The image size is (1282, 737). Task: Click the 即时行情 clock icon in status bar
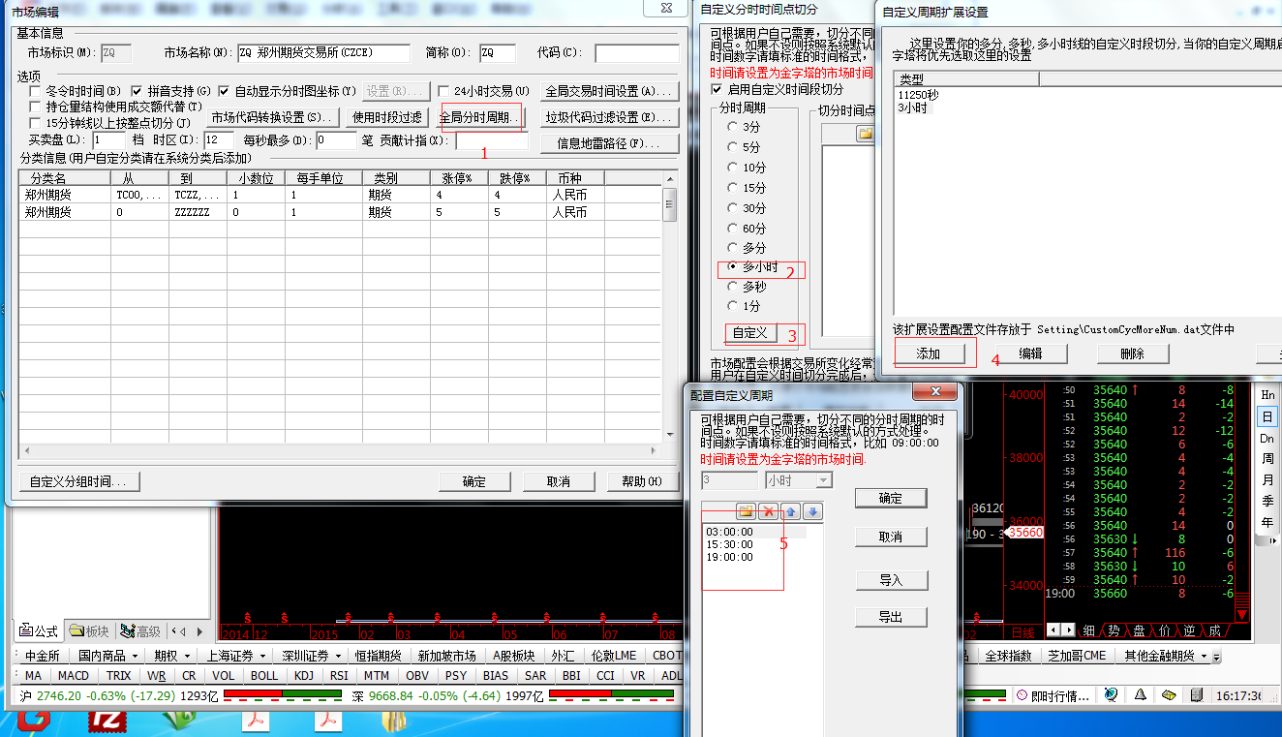click(x=1022, y=695)
